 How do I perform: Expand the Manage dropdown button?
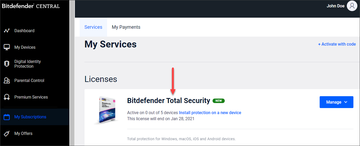337,102
